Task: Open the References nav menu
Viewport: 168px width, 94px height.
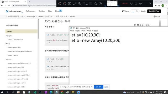Action: (x=30, y=11)
